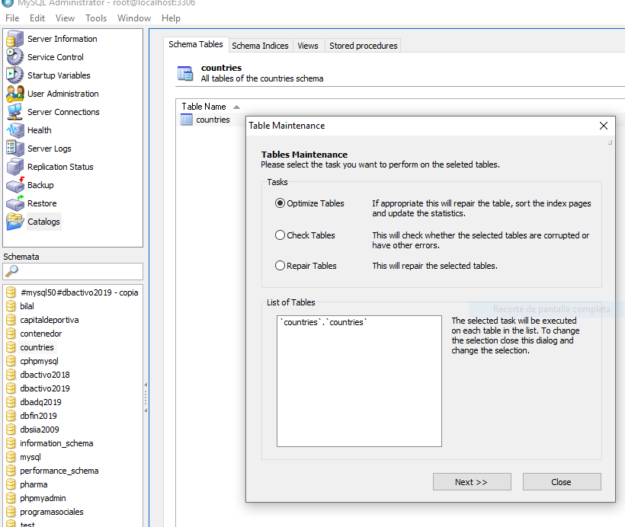Select the capitaldeportiva database icon
Image resolution: width=625 pixels, height=527 pixels.
[x=11, y=320]
